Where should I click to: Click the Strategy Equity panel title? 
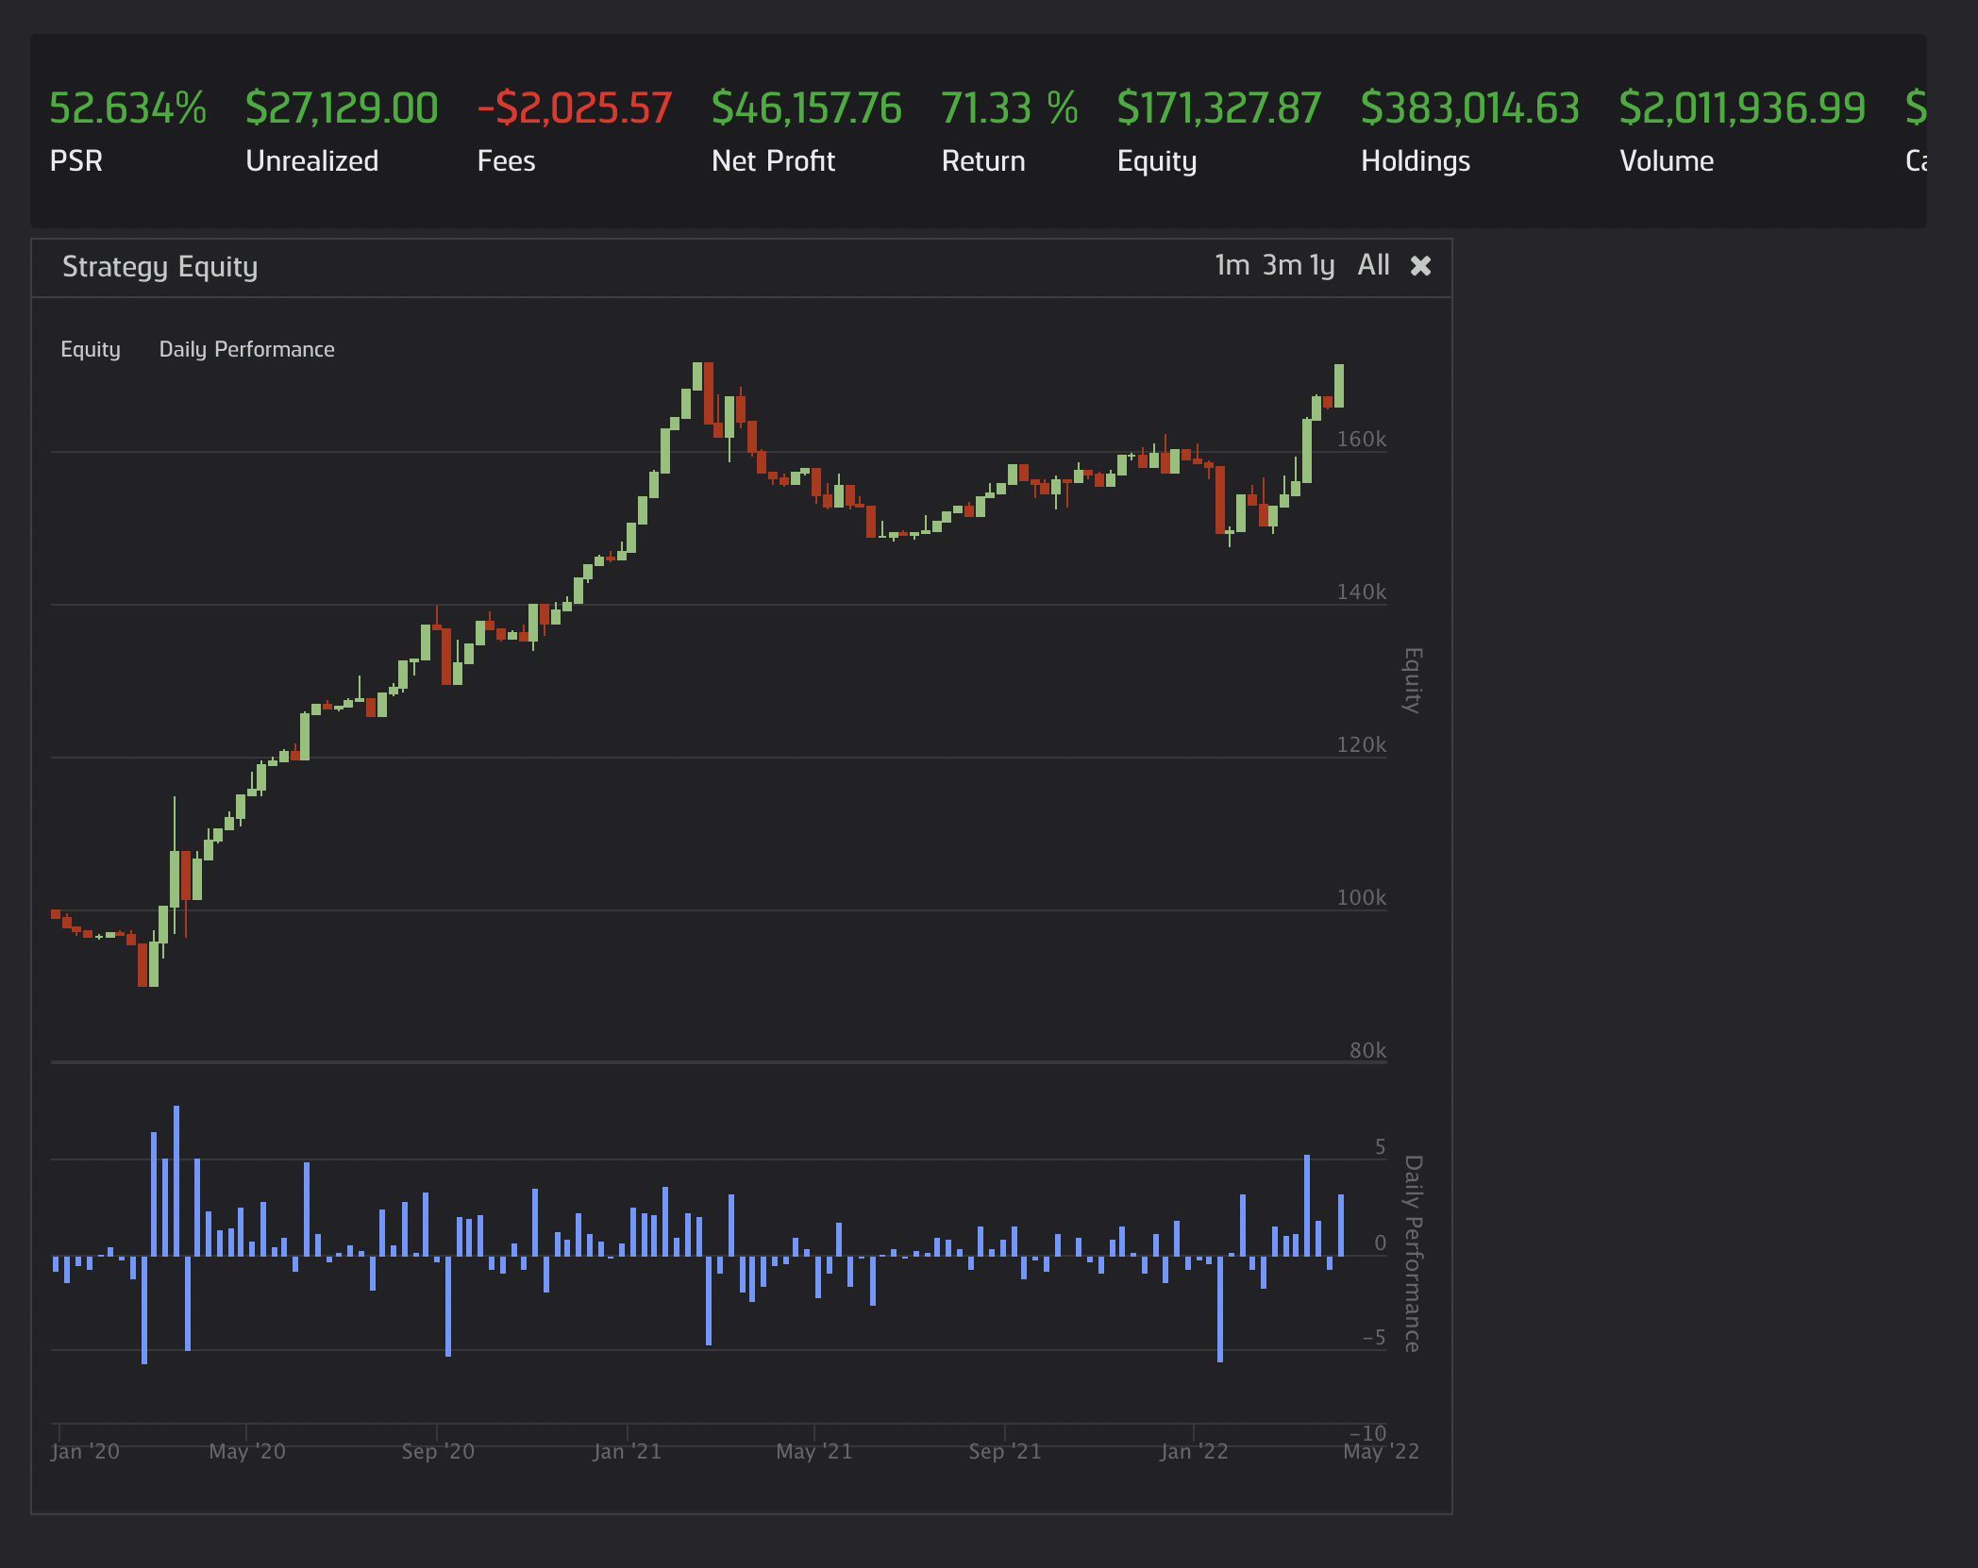159,267
